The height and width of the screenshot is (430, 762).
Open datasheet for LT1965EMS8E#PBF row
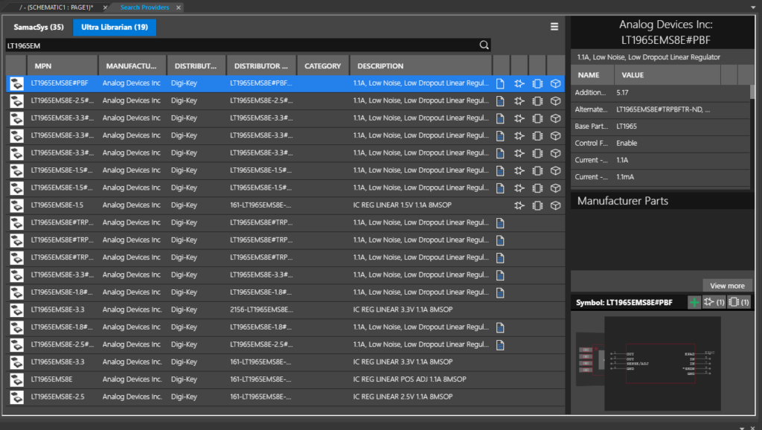tap(500, 83)
